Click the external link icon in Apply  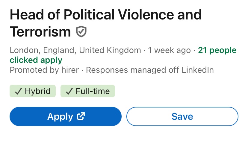81,116
